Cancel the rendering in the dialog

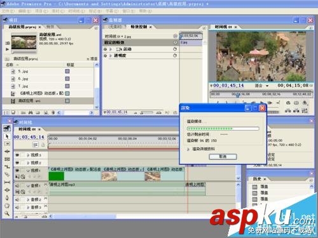(223, 157)
